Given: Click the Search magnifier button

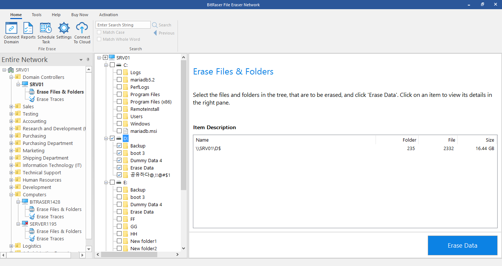Looking at the screenshot, I should click(162, 25).
